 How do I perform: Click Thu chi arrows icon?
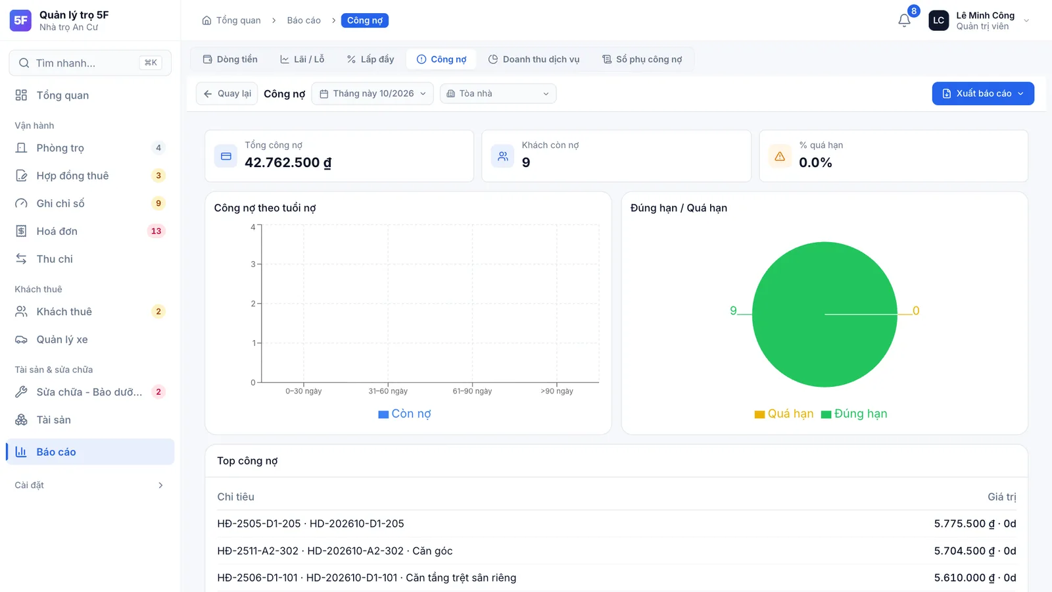click(21, 259)
